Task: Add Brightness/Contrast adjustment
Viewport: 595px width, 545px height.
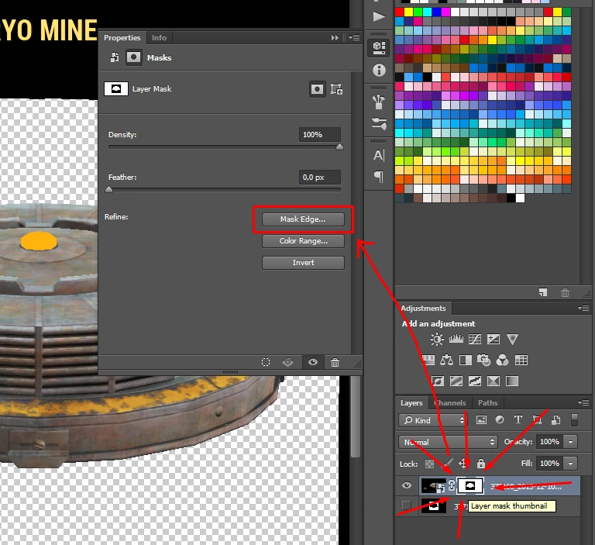Action: point(437,339)
